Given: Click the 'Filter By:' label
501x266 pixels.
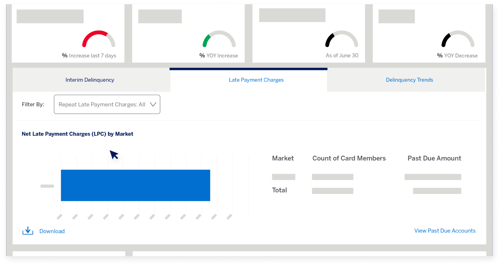Looking at the screenshot, I should pyautogui.click(x=33, y=104).
